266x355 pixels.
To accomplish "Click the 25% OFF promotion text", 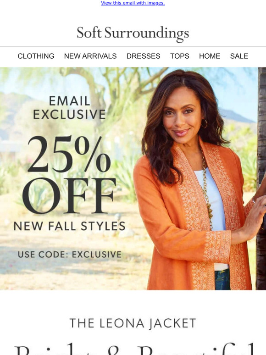I will pos(69,175).
